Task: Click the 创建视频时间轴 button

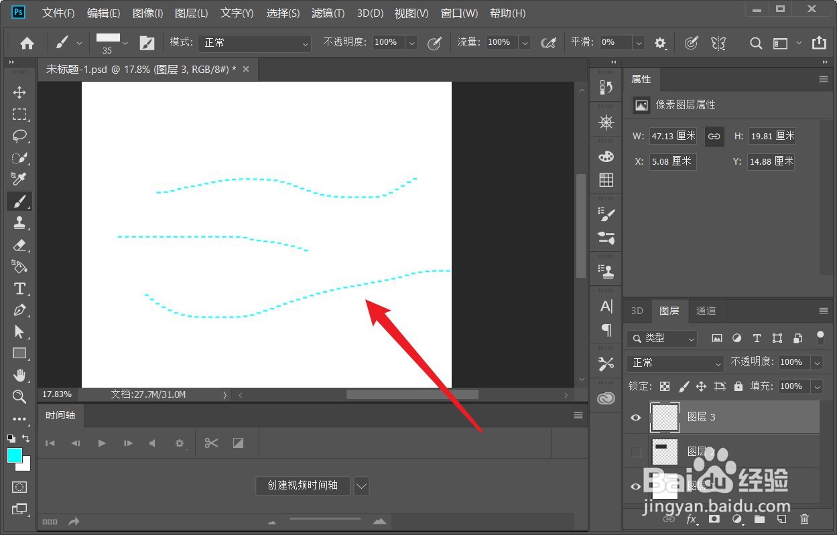Action: click(303, 485)
